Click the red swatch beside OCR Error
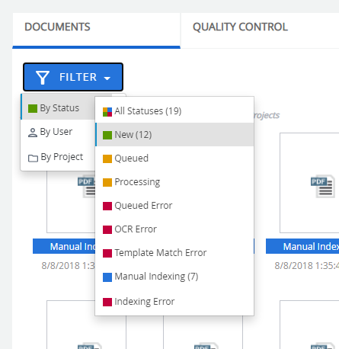The height and width of the screenshot is (349, 339). tap(107, 229)
